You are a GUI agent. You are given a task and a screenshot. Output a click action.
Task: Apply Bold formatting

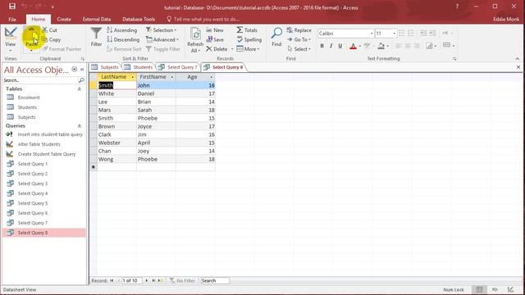point(322,46)
